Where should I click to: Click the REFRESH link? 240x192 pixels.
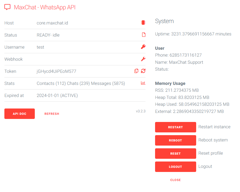coord(52,114)
